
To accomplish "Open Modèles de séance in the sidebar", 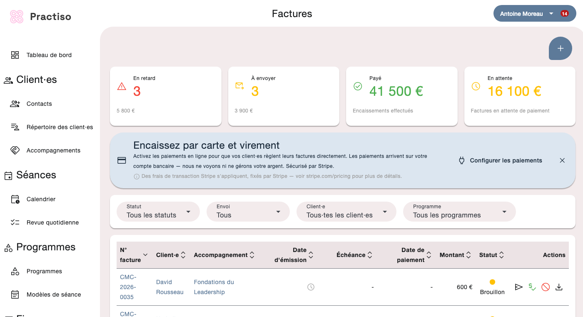I will point(54,295).
